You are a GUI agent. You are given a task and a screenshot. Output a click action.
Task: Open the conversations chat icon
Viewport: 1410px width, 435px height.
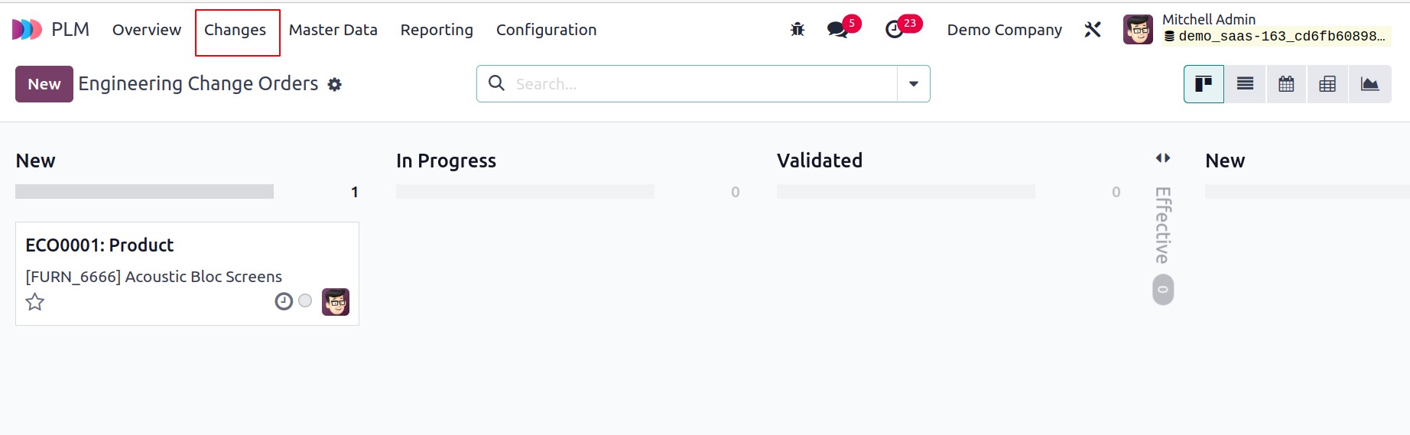point(838,30)
